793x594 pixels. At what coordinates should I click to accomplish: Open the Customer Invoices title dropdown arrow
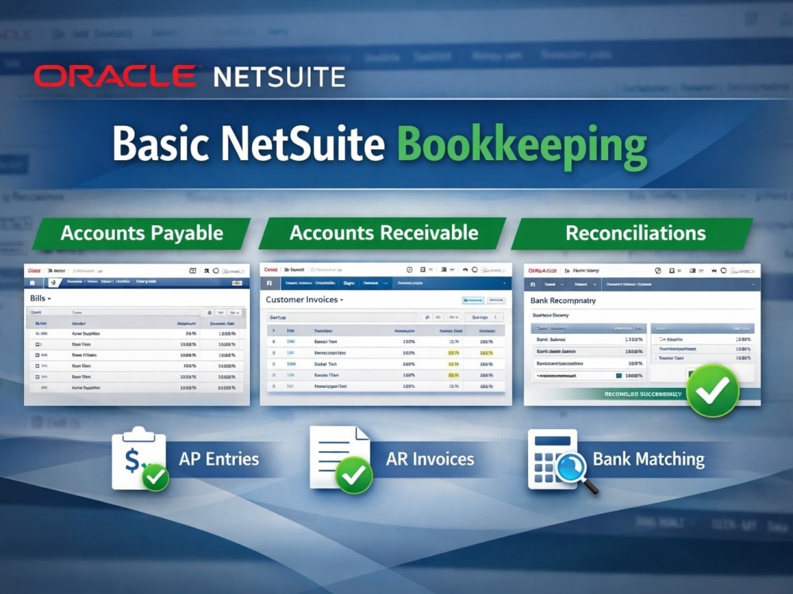pos(341,300)
